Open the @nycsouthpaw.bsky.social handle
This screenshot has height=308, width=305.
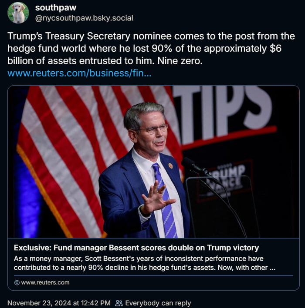pyautogui.click(x=84, y=18)
